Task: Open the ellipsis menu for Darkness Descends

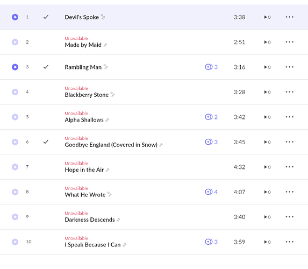Action: 290,217
